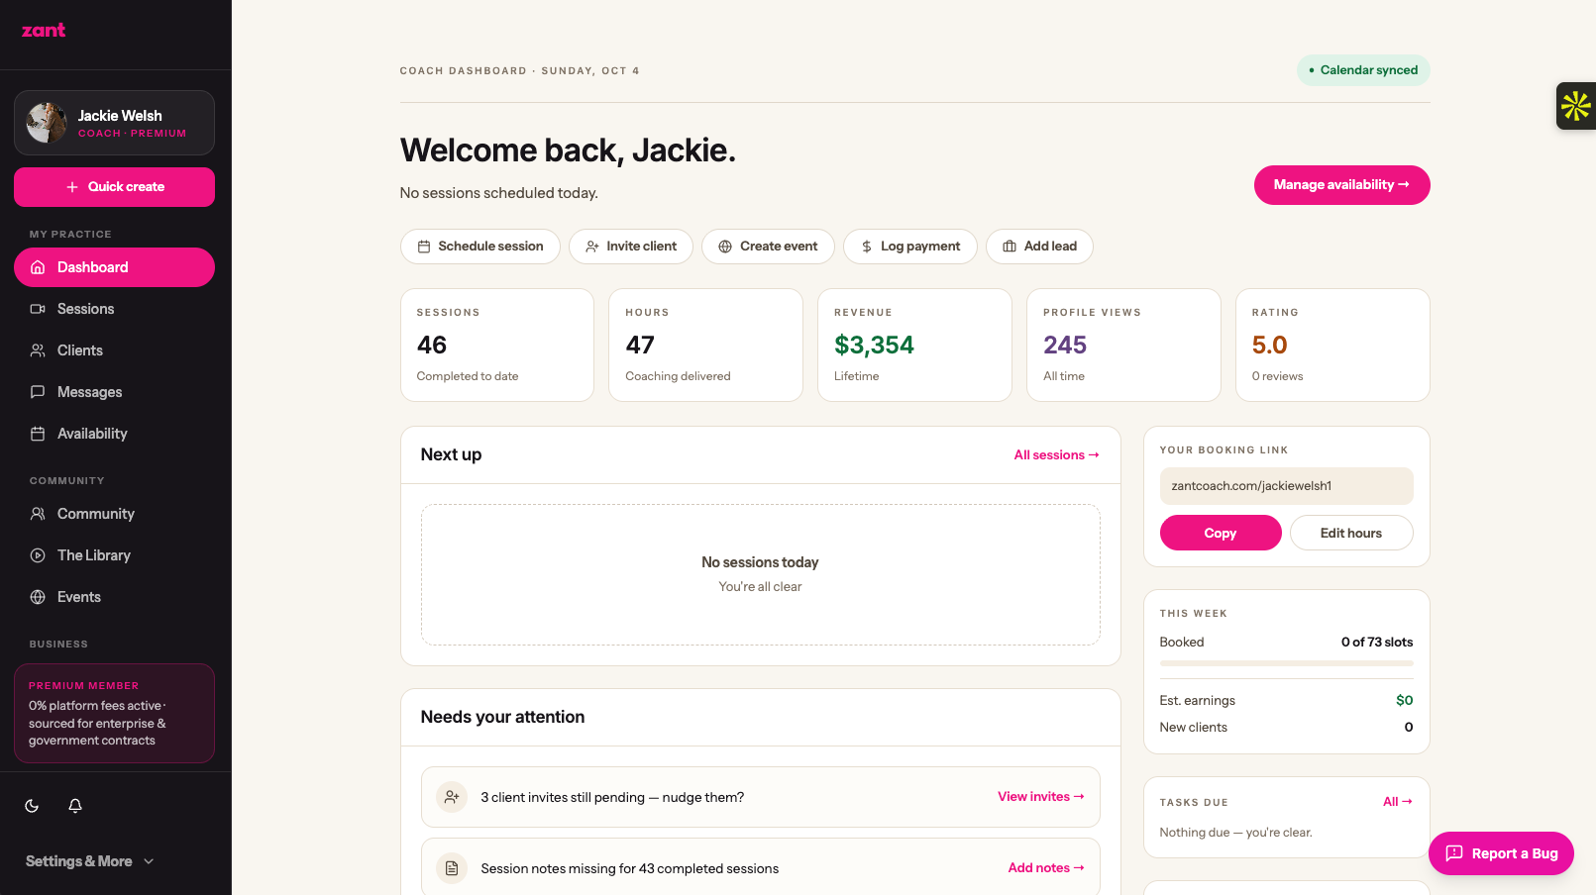Click the Events globe icon
This screenshot has height=895, width=1596.
38,597
